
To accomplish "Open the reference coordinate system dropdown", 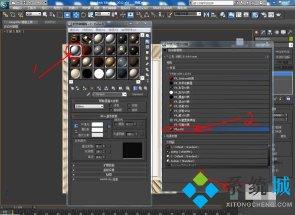I will coord(103,14).
